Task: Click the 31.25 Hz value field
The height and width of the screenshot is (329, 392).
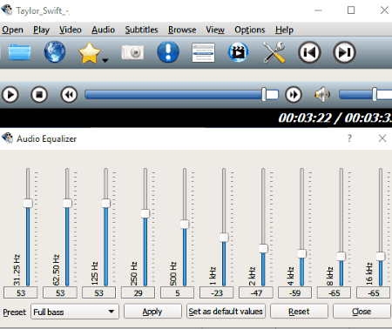Action: pyautogui.click(x=21, y=292)
